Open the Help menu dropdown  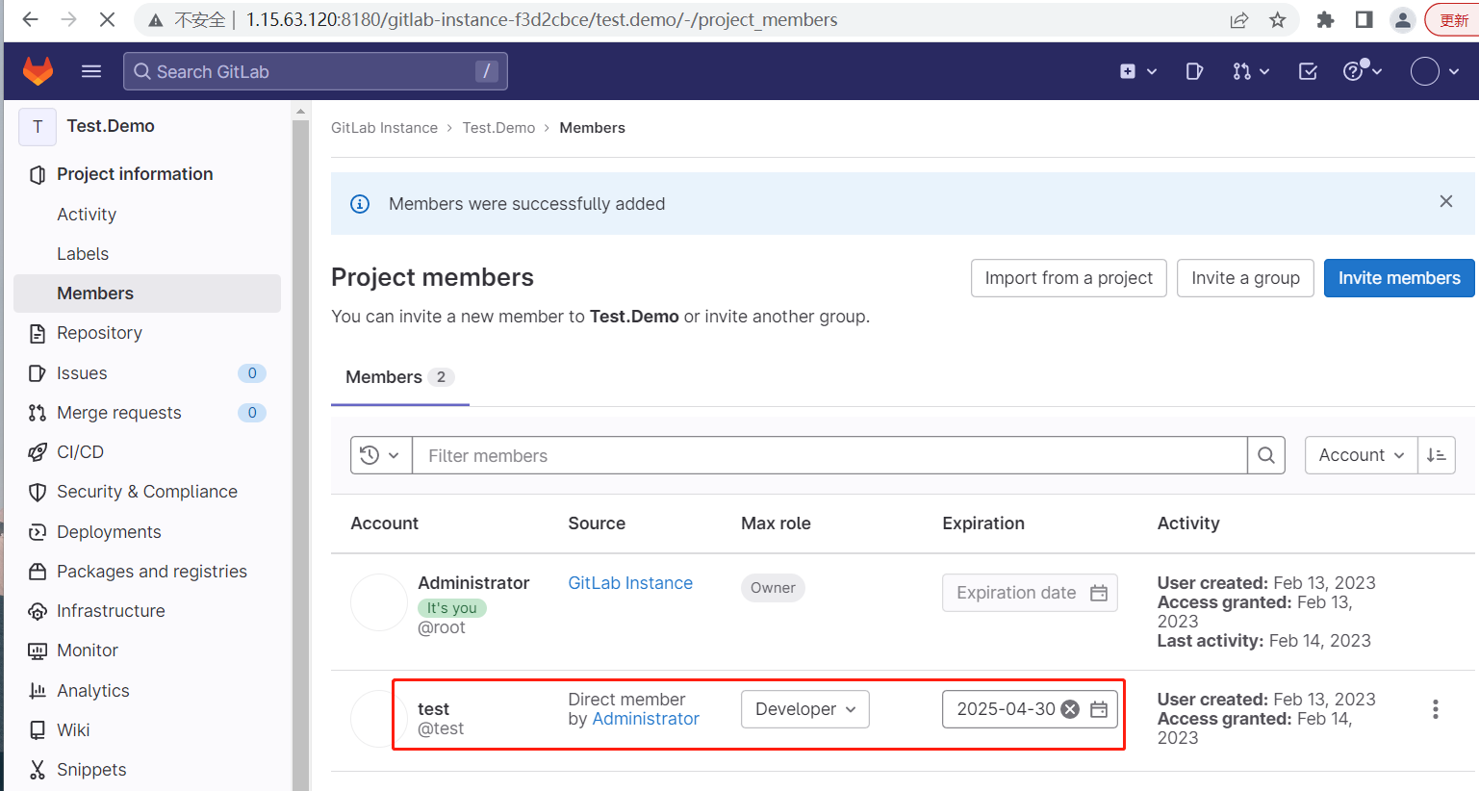[x=1363, y=71]
